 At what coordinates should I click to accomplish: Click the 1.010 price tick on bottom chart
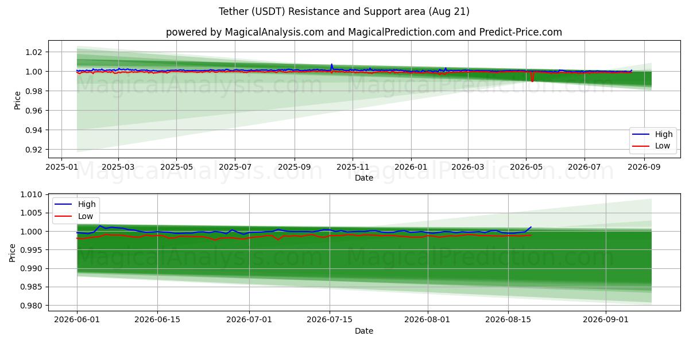32,195
